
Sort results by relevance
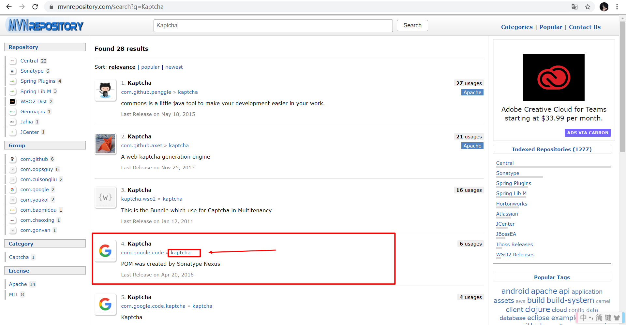click(122, 67)
